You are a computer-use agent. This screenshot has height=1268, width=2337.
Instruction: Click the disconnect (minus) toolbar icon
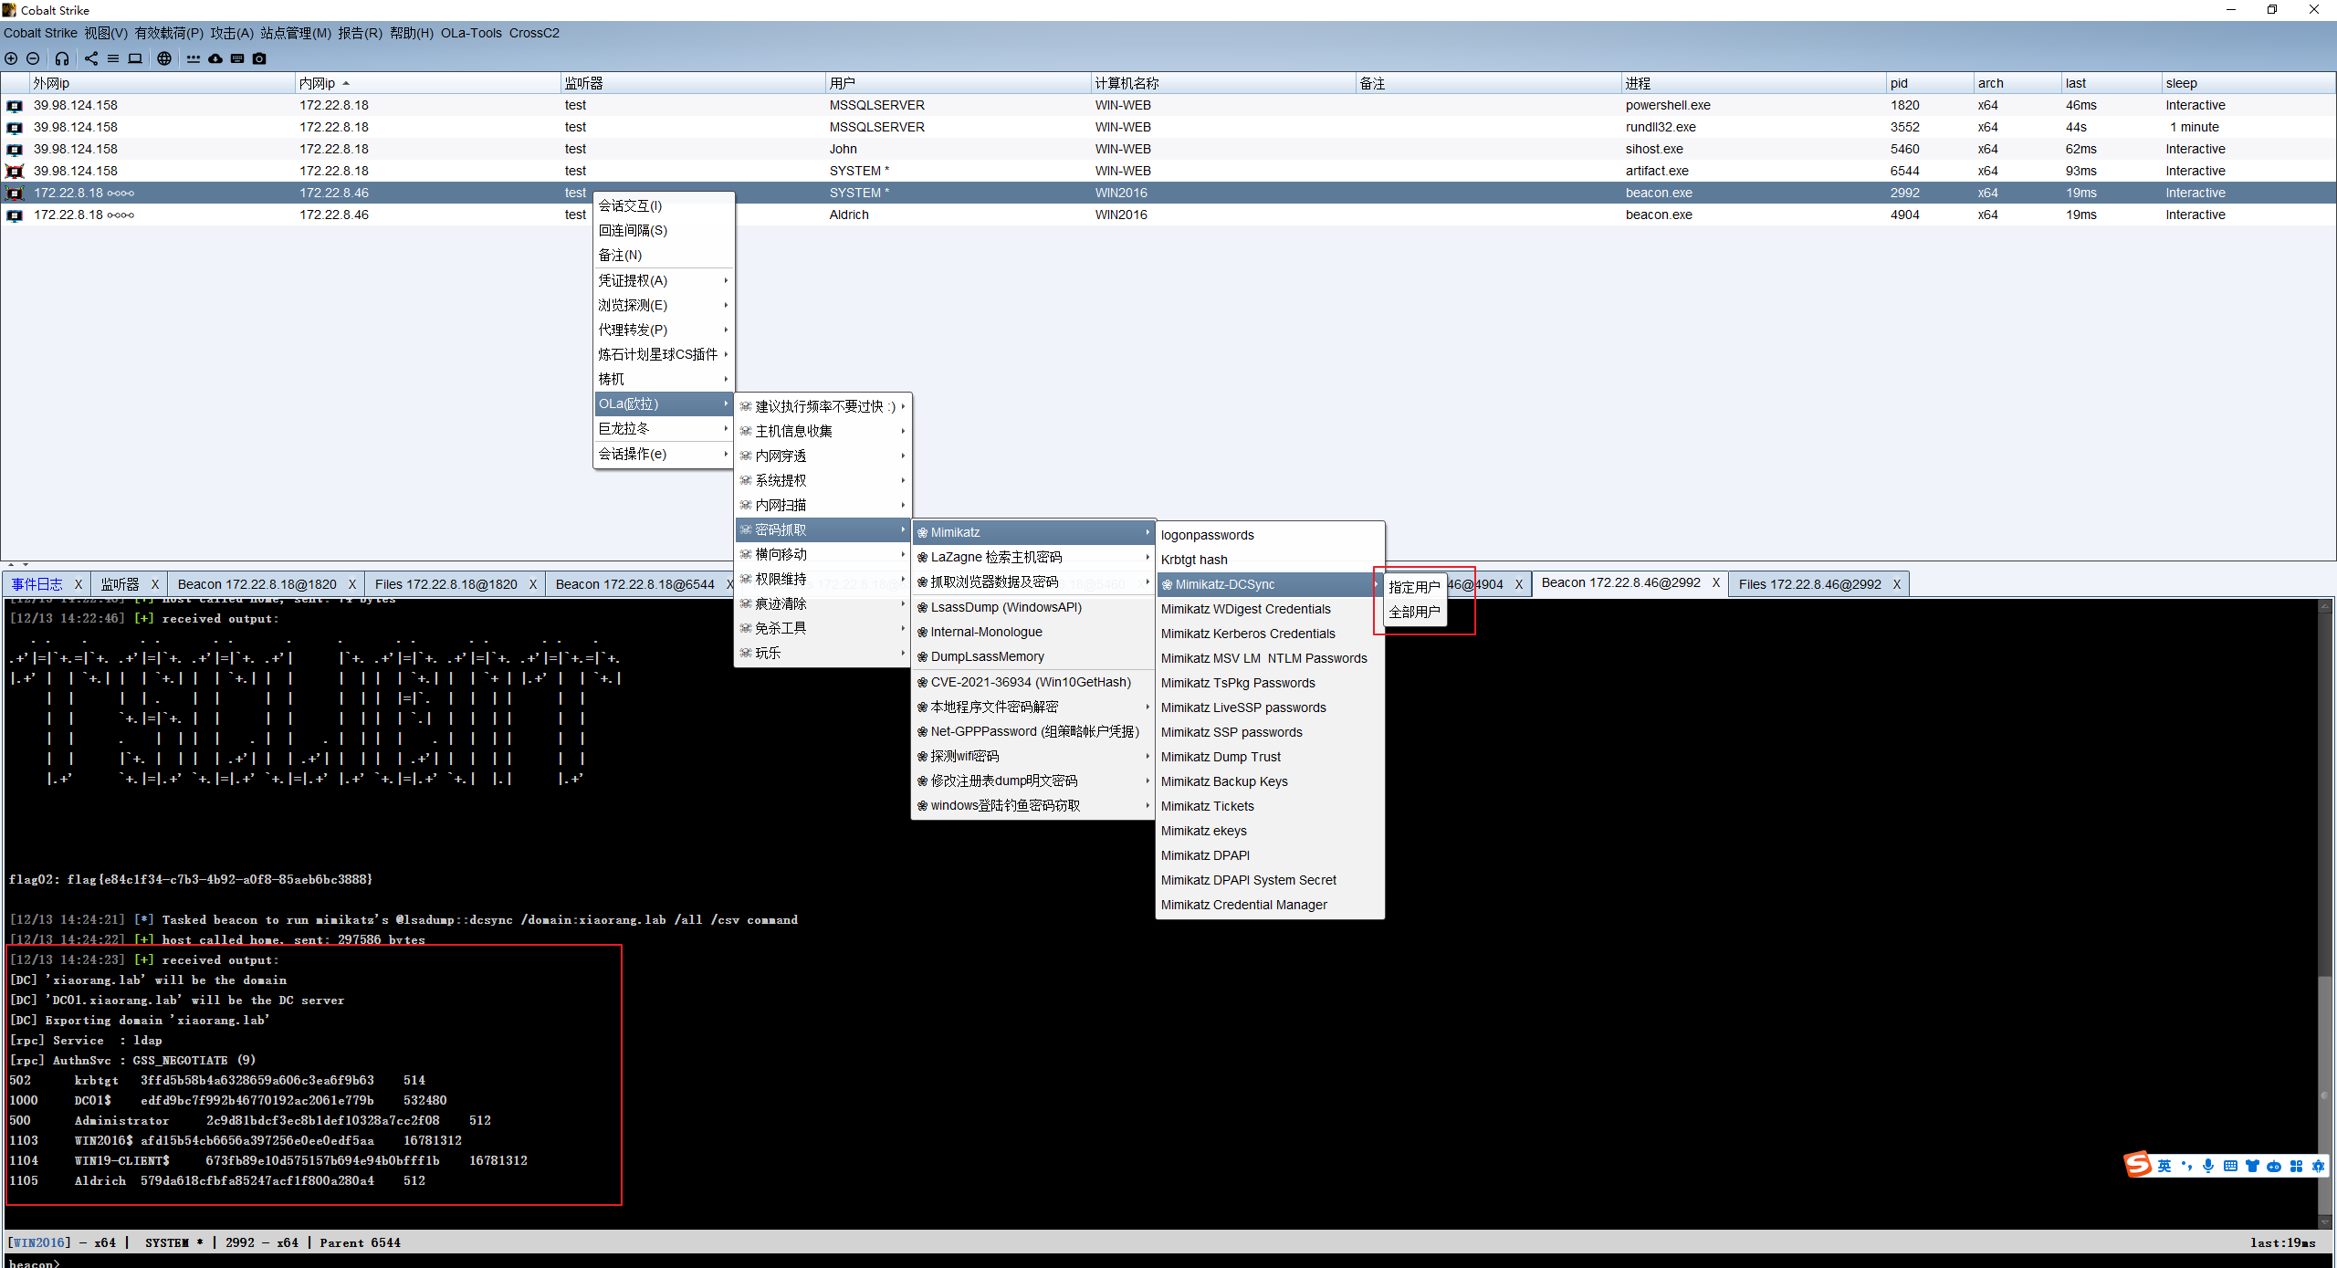click(33, 58)
